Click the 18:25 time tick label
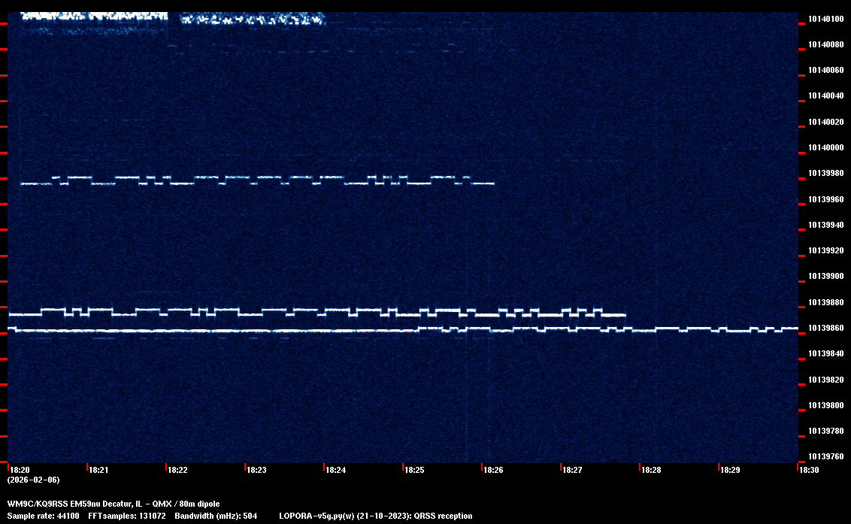Screen dimensions: 851x524 (x=415, y=470)
